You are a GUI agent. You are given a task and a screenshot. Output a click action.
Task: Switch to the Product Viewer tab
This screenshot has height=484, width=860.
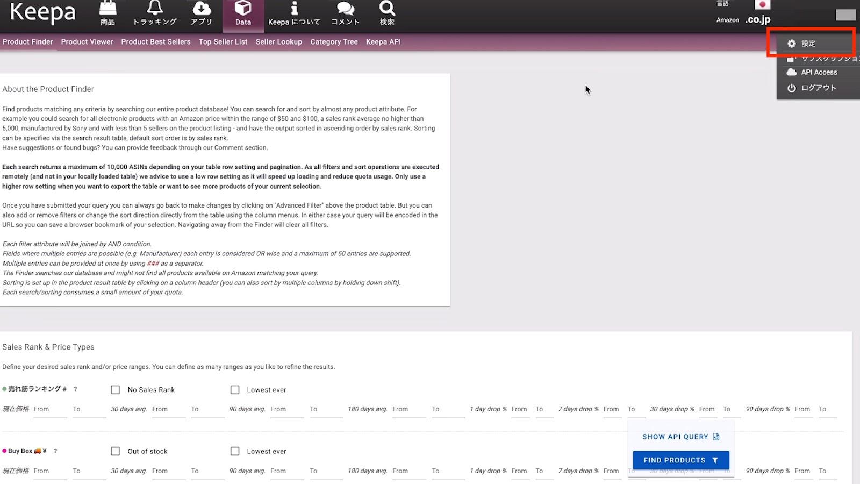point(87,42)
